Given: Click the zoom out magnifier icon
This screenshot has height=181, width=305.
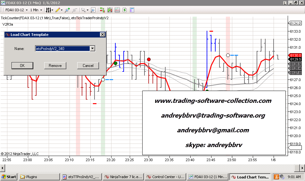Looking at the screenshot, I should [x=74, y=10].
